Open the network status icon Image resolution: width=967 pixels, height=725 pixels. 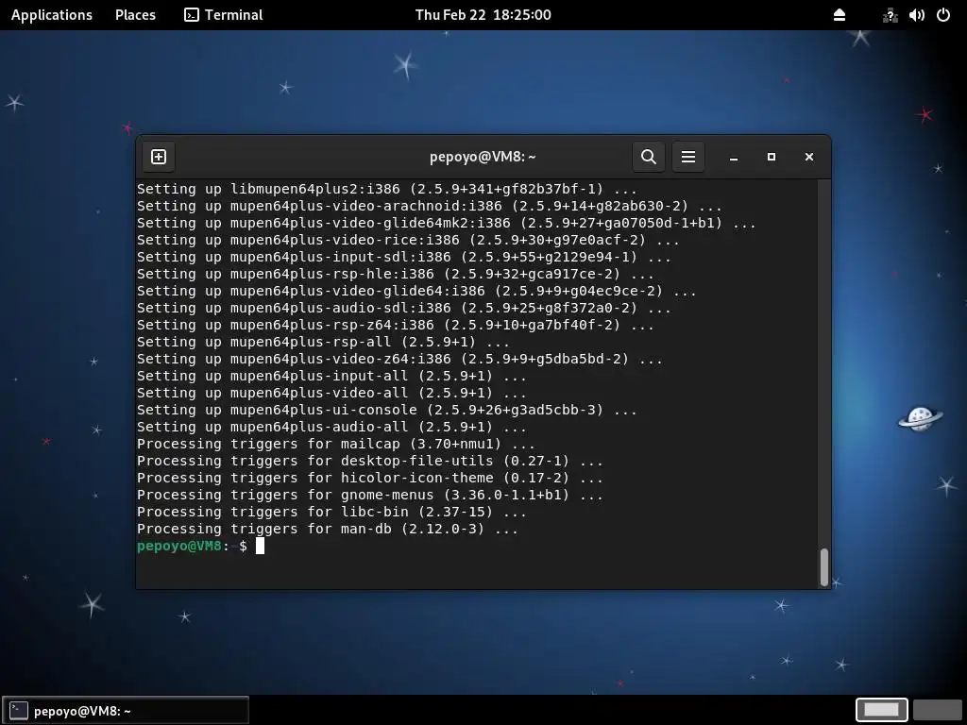(890, 15)
